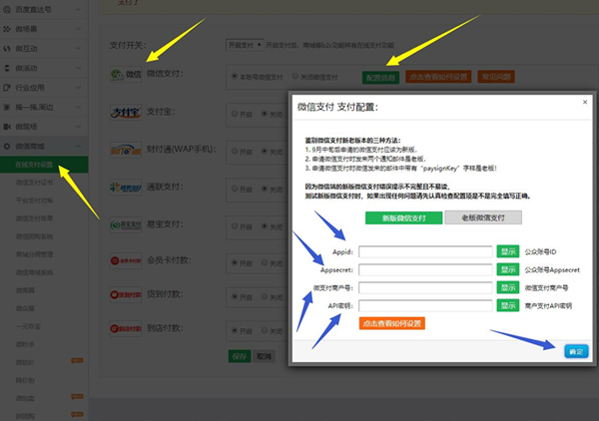The image size is (599, 421).
Task: Select 开启 radio for 货到付款
Action: point(235,296)
